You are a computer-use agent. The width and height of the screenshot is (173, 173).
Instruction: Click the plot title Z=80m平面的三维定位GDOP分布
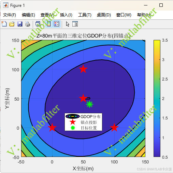point(83,36)
